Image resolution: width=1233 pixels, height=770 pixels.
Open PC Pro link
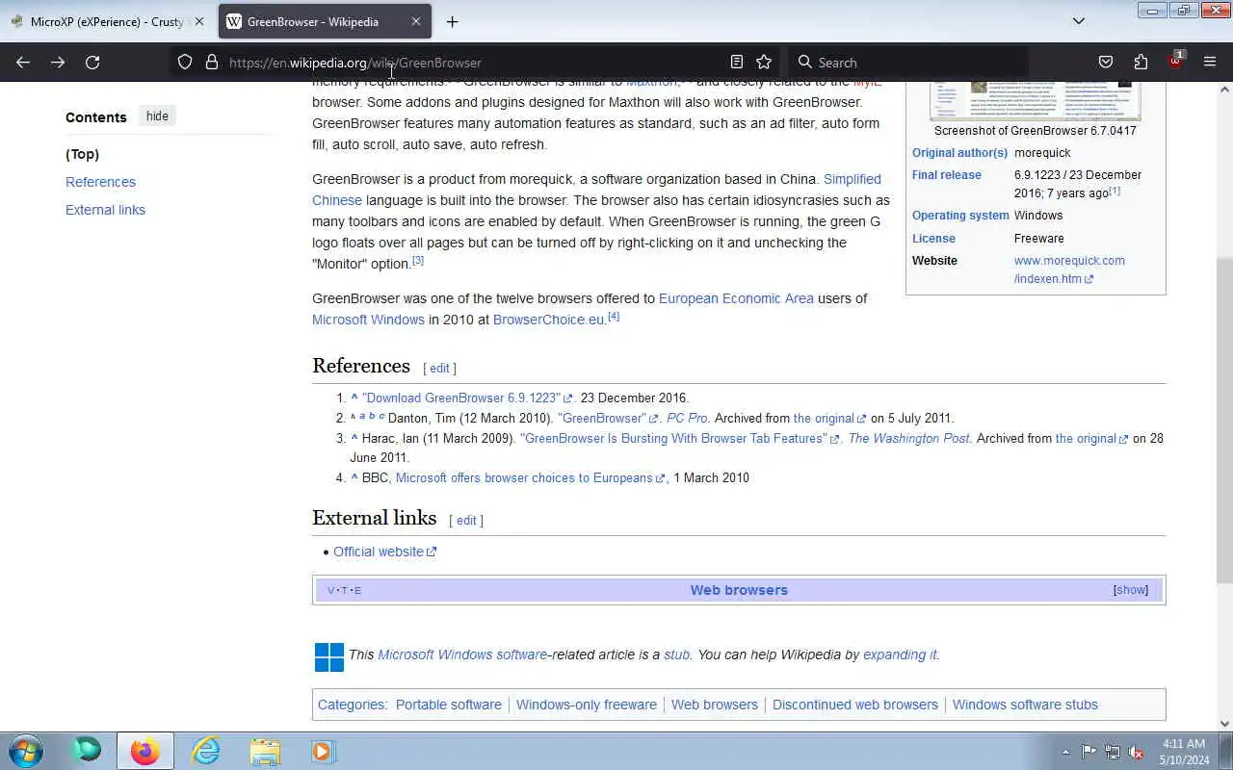[x=687, y=418]
